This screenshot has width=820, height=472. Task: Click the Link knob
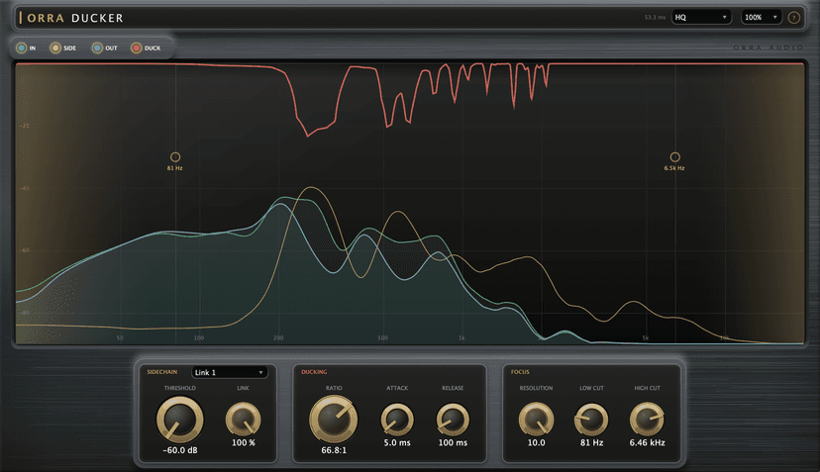point(244,420)
